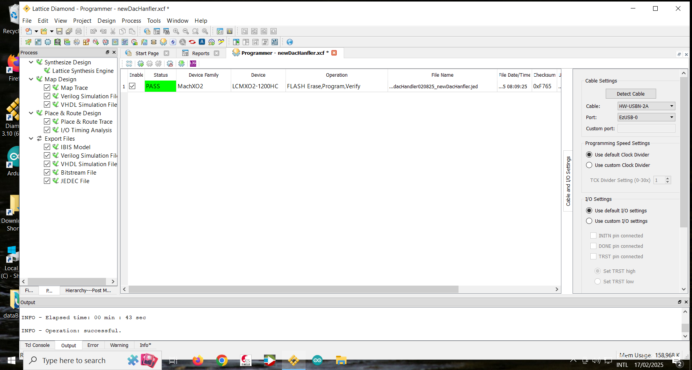Toggle the Map Trace checkbox

click(x=47, y=87)
